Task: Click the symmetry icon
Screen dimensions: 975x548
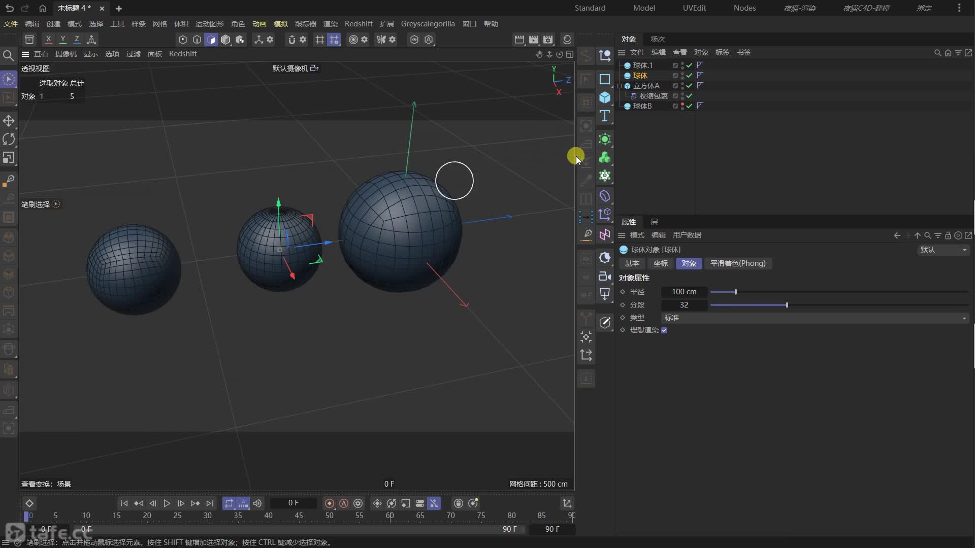Action: point(381,40)
